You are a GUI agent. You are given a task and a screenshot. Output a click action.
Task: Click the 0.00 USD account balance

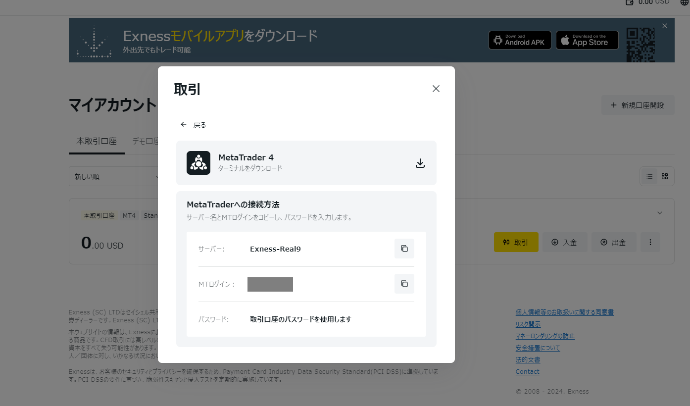click(102, 243)
